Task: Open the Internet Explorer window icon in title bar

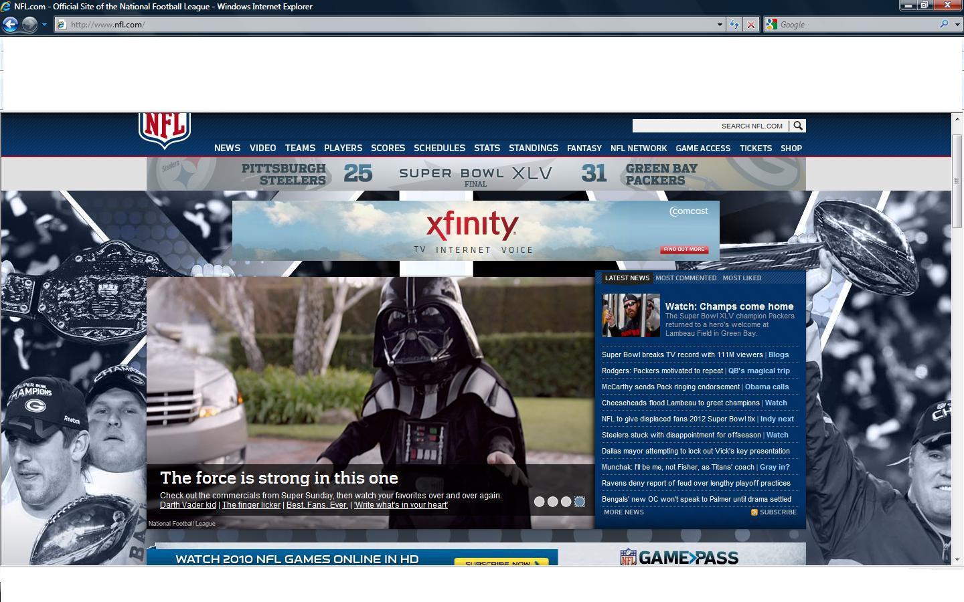Action: tap(7, 7)
